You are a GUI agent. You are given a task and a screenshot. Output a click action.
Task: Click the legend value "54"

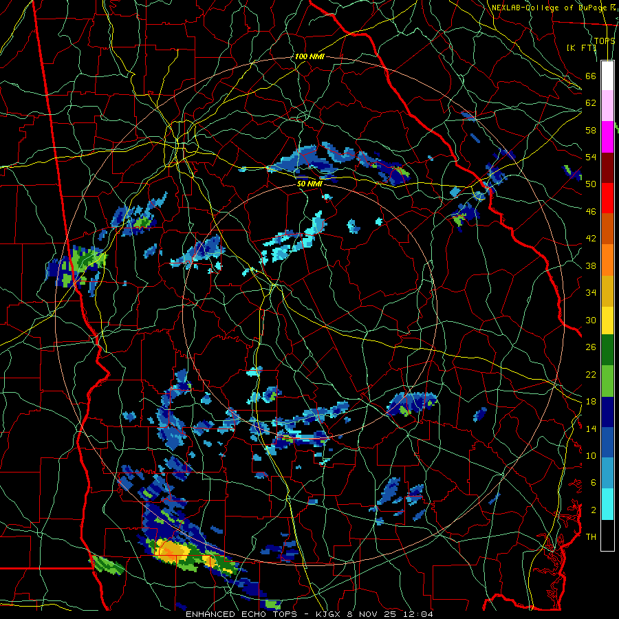591,157
